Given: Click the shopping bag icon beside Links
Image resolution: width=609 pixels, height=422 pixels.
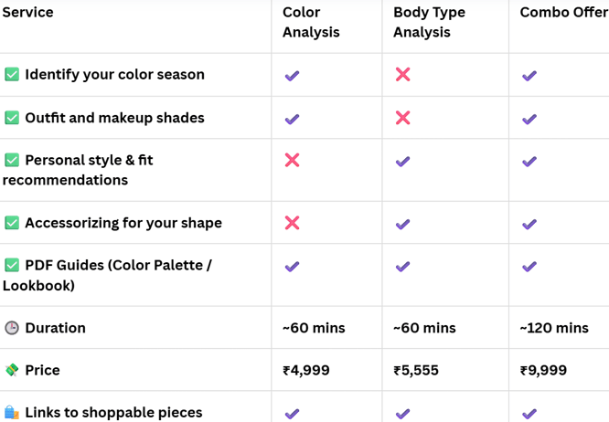Looking at the screenshot, I should pyautogui.click(x=12, y=412).
